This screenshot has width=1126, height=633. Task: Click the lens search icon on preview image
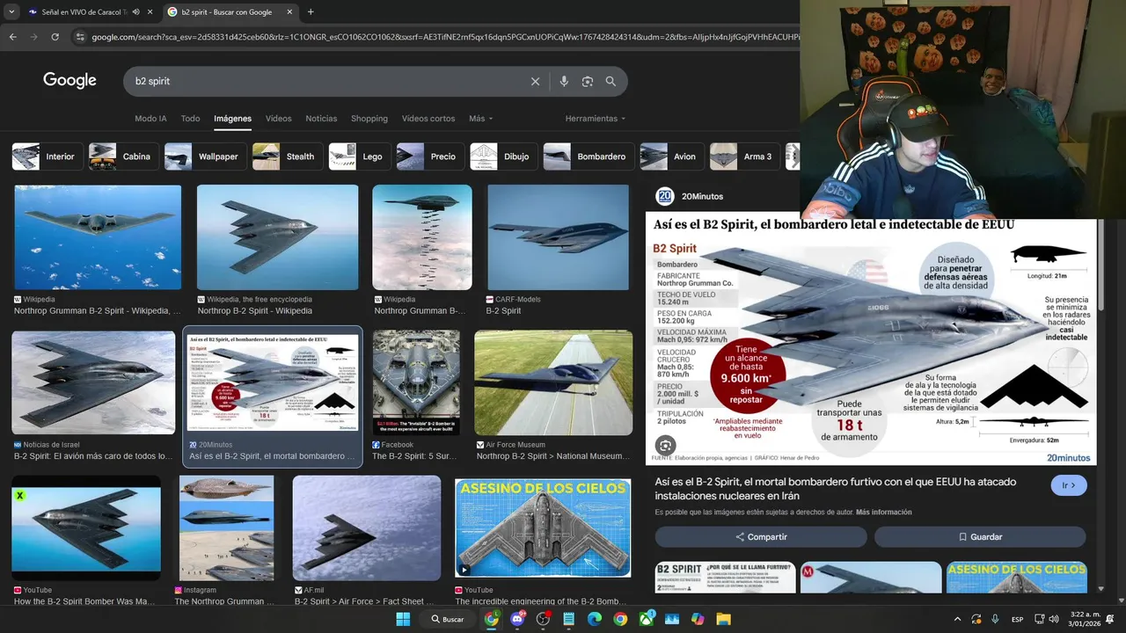pos(665,446)
